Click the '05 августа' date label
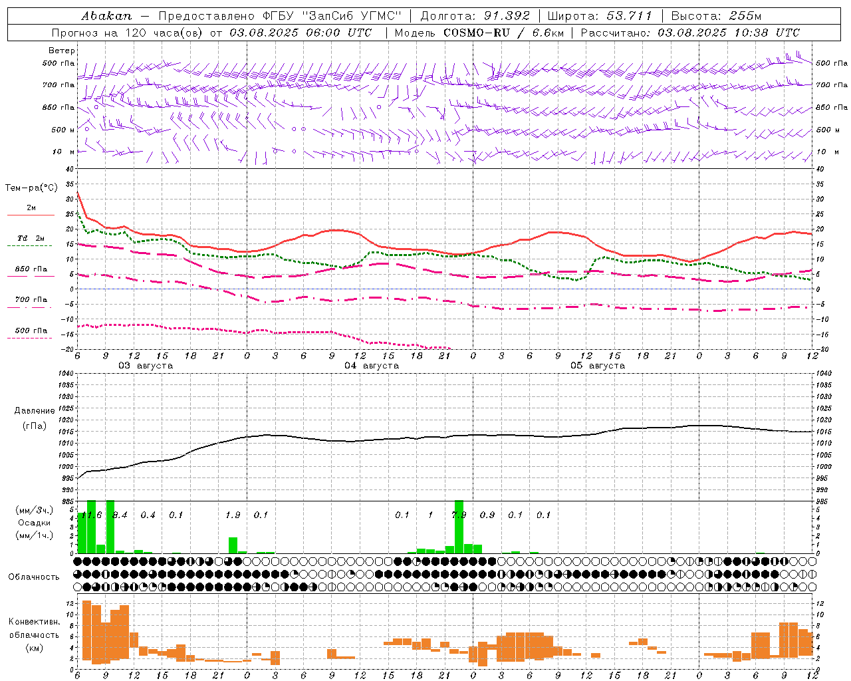Image resolution: width=851 pixels, height=681 pixels. pos(598,366)
